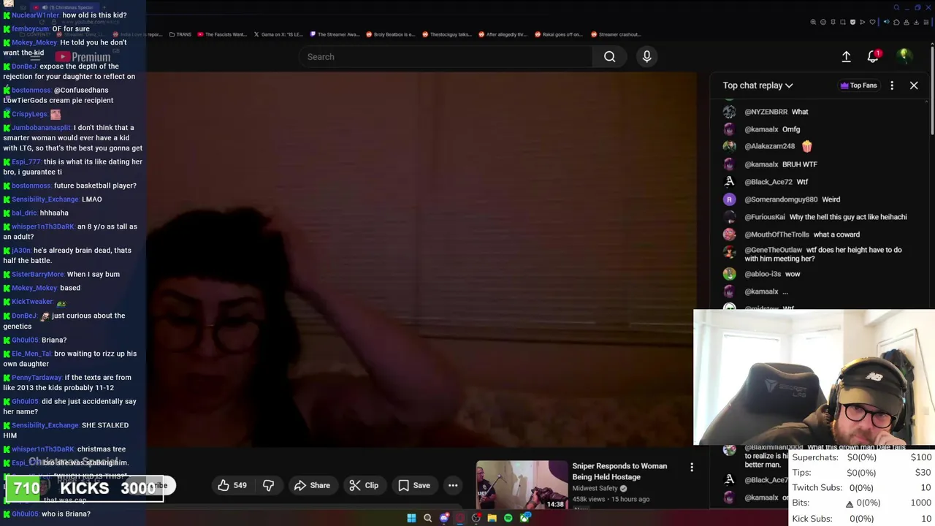This screenshot has height=526, width=935.
Task: Click the browser zoom magnifier toolbar icon
Action: pyautogui.click(x=813, y=22)
